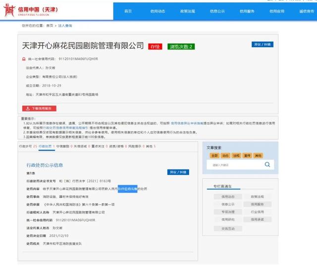Click the 法人查询 breadcrumb link

(x=65, y=26)
